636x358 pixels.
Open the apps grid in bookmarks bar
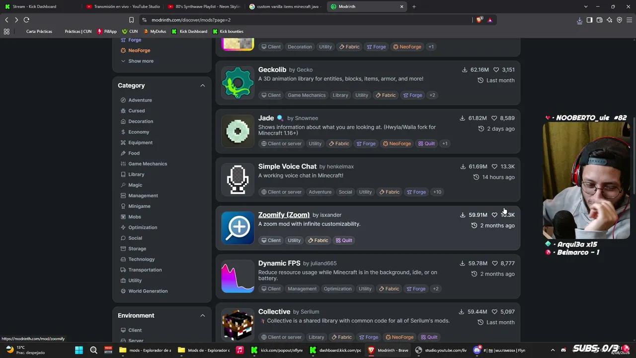click(x=6, y=31)
